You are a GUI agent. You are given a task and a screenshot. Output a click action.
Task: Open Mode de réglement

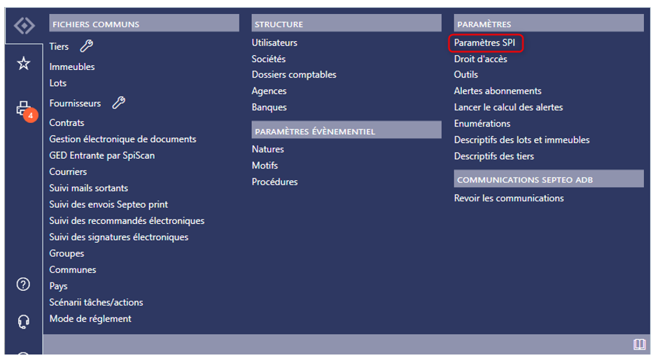[x=90, y=319]
